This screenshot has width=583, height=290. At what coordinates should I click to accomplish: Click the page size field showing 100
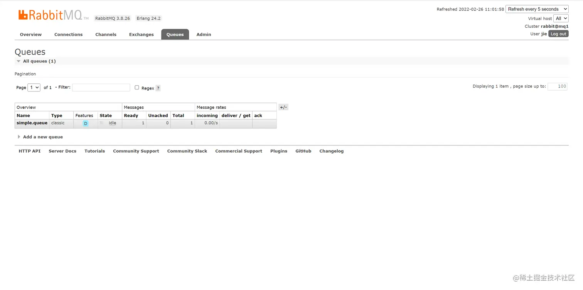click(557, 86)
